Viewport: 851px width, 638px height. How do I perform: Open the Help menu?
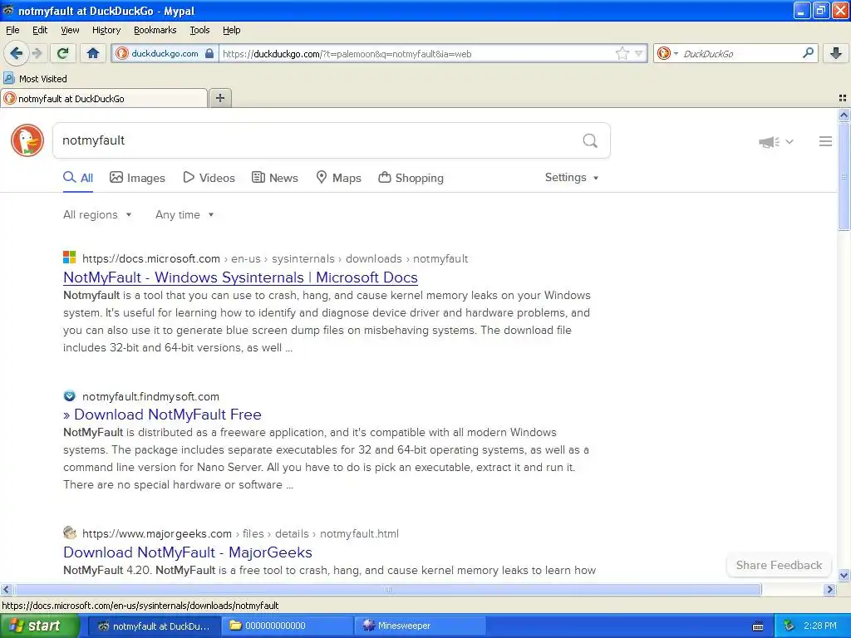(232, 30)
